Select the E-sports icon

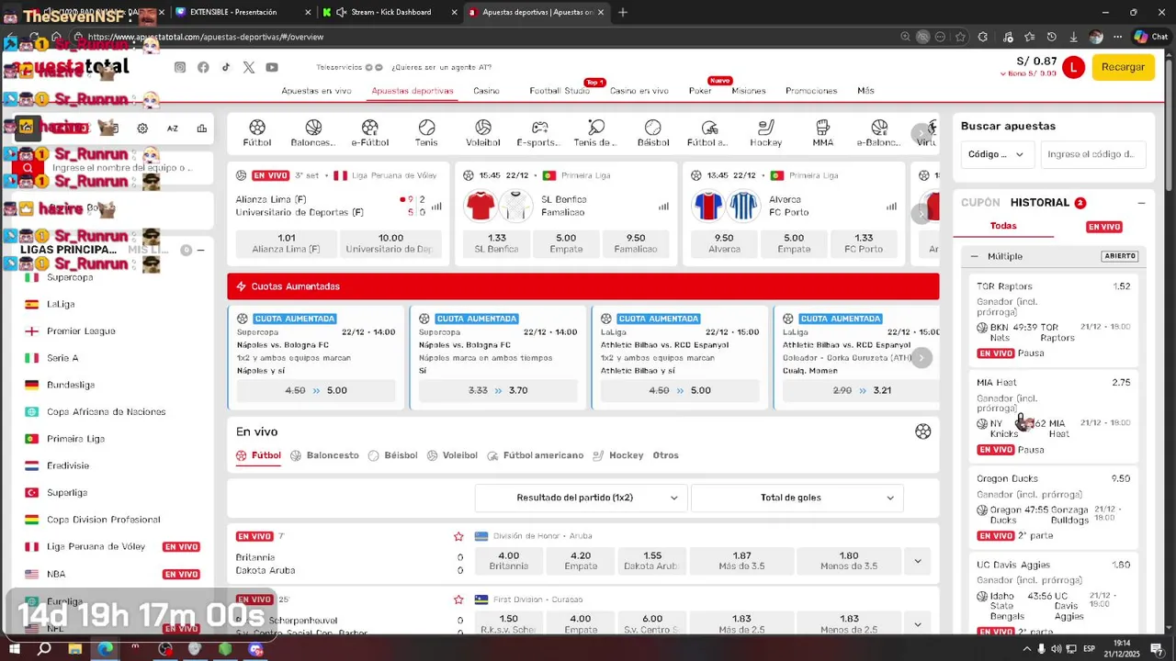pos(539,133)
